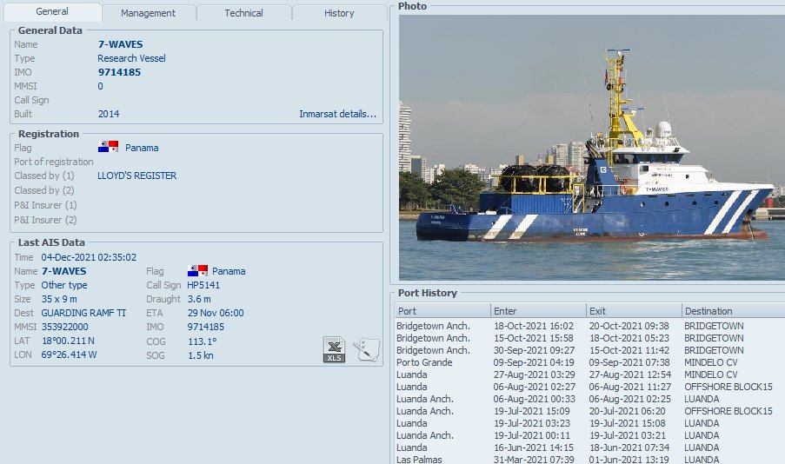Viewport: 785px width, 464px height.
Task: Select Luanda row entered 27-Aug-2021
Action: [x=589, y=375]
